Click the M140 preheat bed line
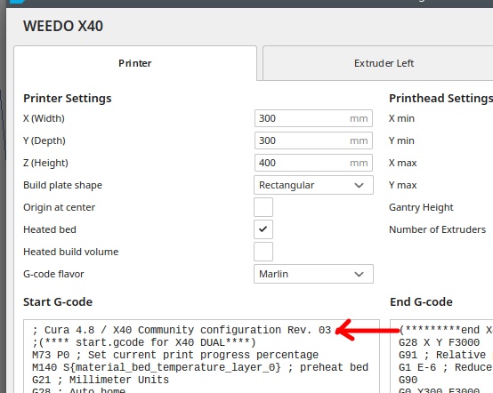The height and width of the screenshot is (393, 493). 200,367
